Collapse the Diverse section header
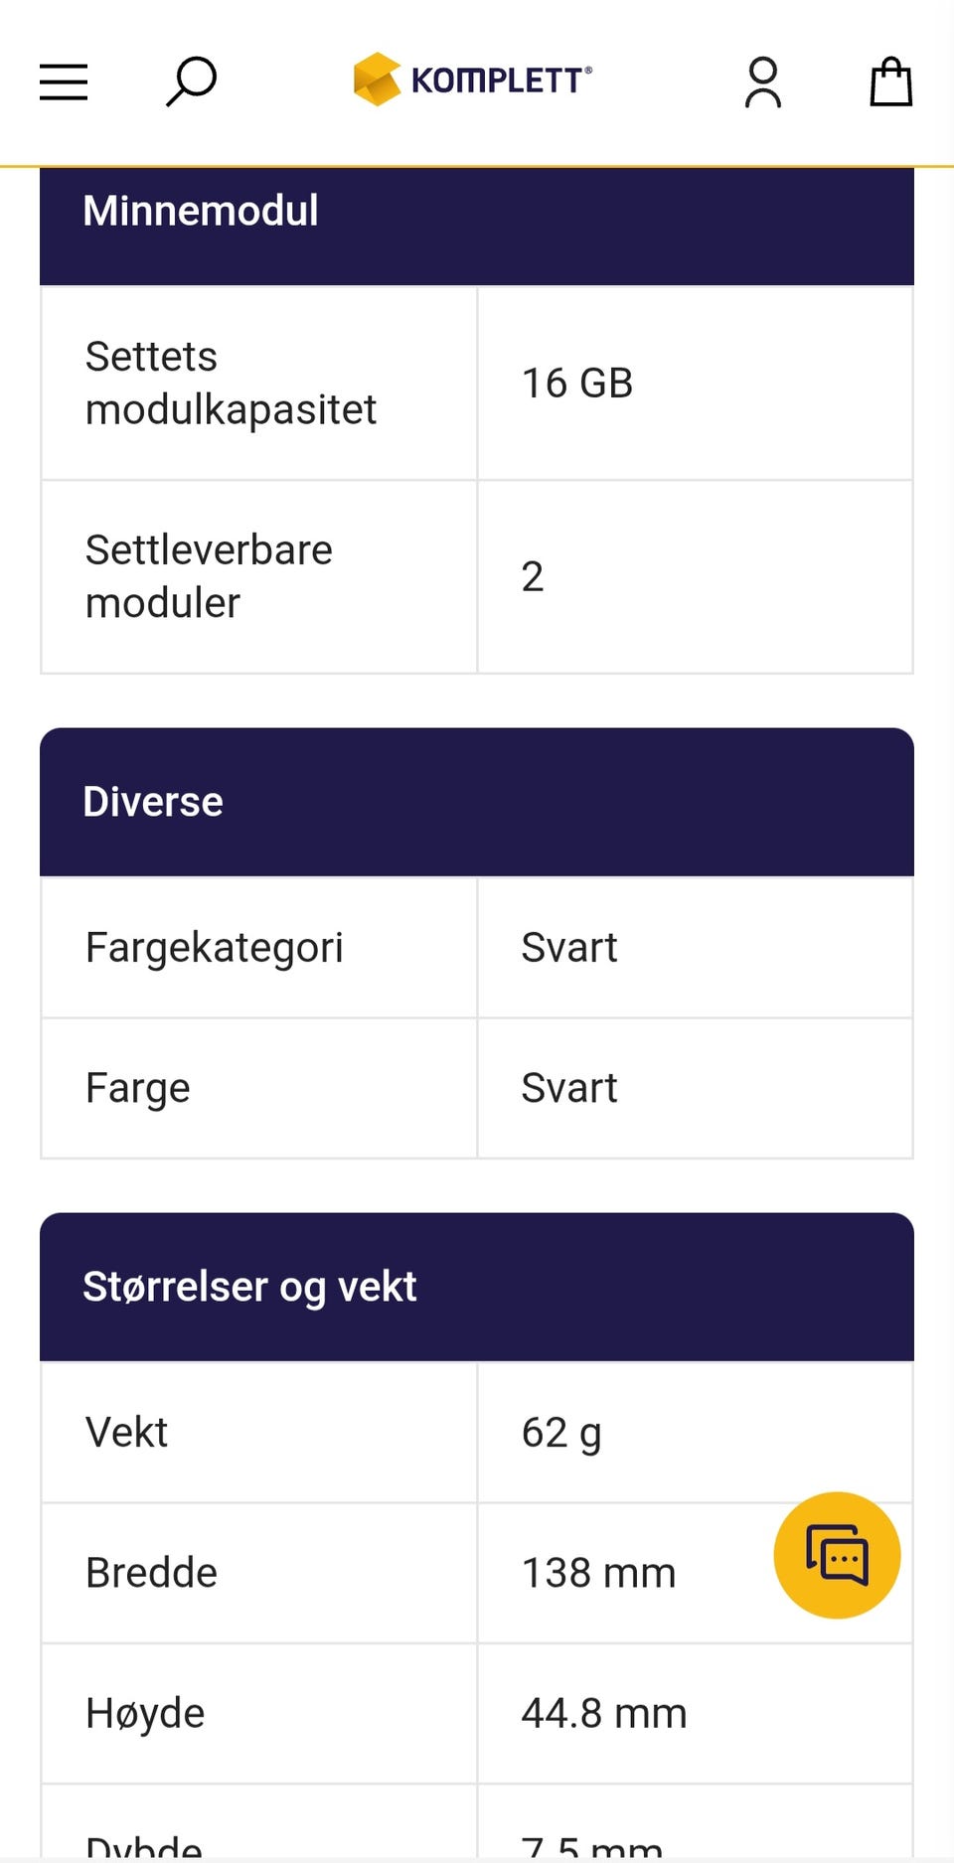Screen dimensions: 954x1863 point(477,802)
